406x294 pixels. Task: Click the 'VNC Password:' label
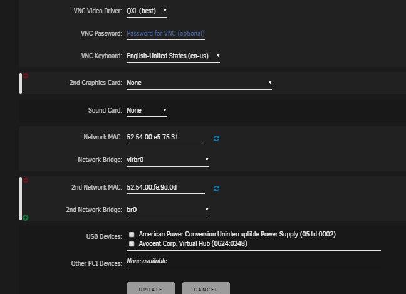pyautogui.click(x=101, y=34)
